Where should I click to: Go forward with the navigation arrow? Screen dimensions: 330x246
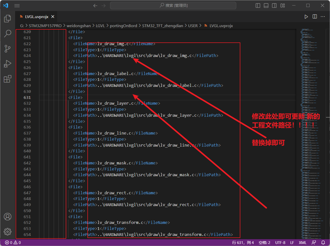coord(104,6)
